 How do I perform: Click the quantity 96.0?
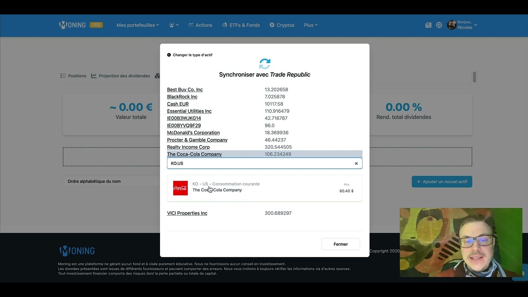tap(269, 125)
